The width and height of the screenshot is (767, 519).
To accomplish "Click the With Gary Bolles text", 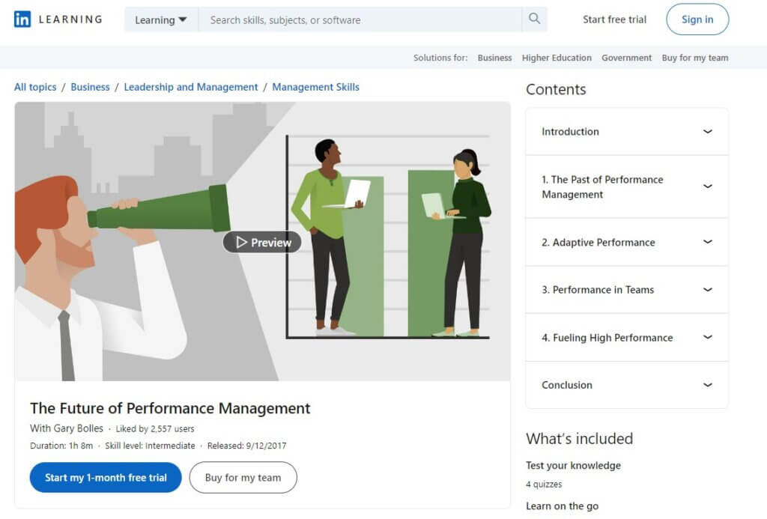I will (67, 428).
